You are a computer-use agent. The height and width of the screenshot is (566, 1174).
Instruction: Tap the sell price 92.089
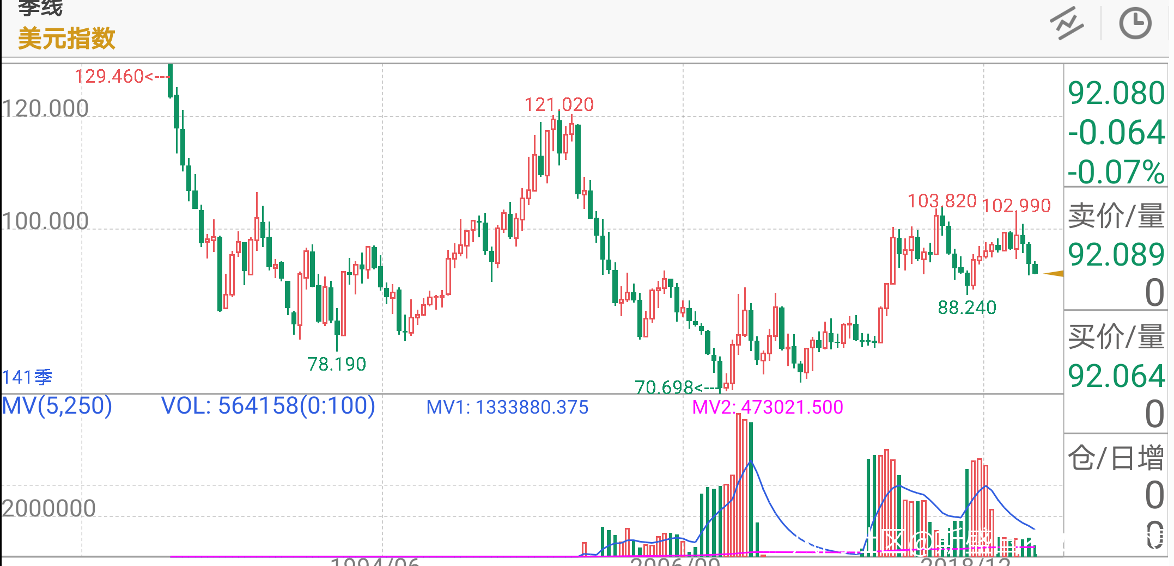tap(1116, 255)
